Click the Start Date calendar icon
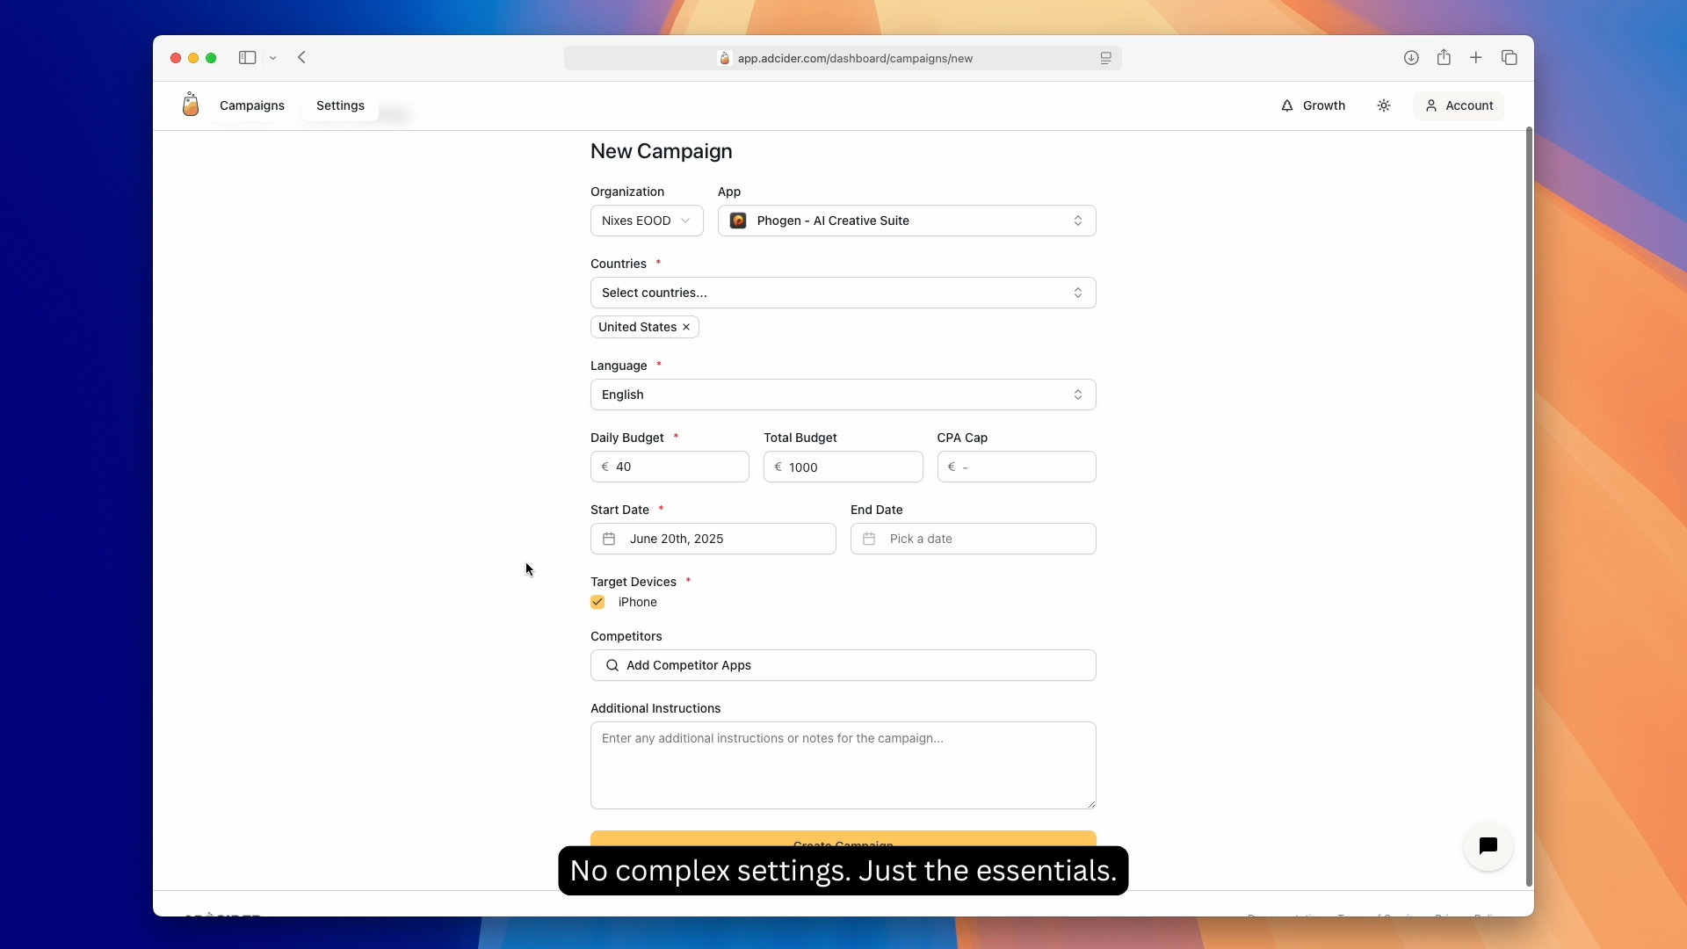This screenshot has height=949, width=1687. point(609,539)
